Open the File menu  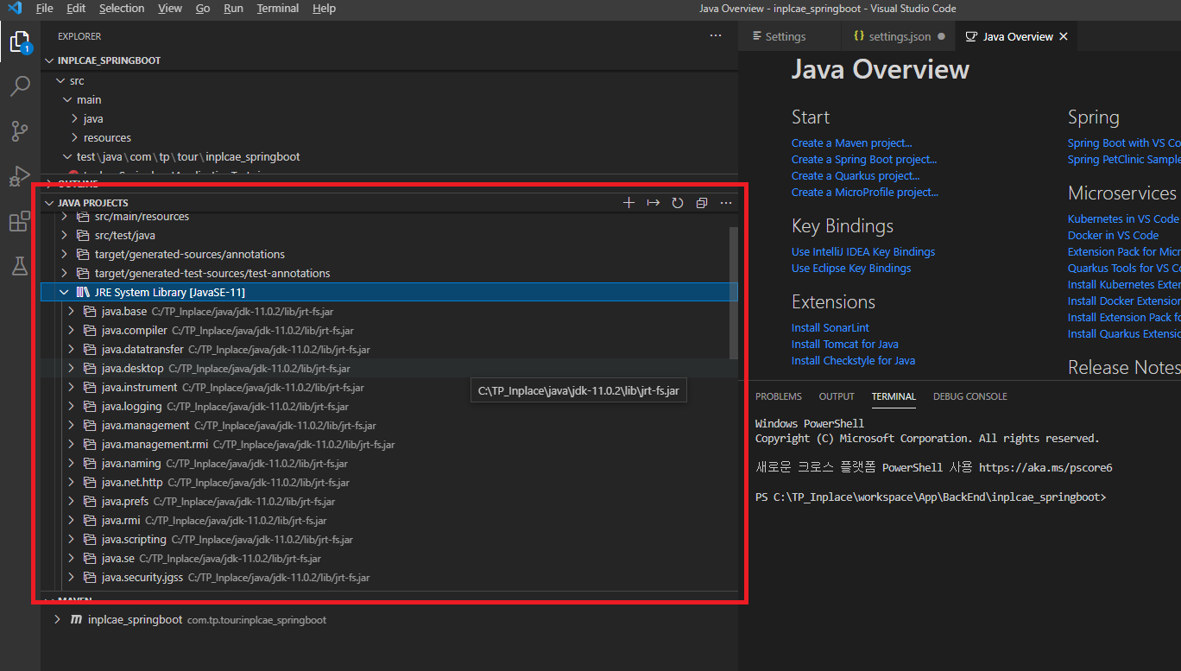pos(45,9)
